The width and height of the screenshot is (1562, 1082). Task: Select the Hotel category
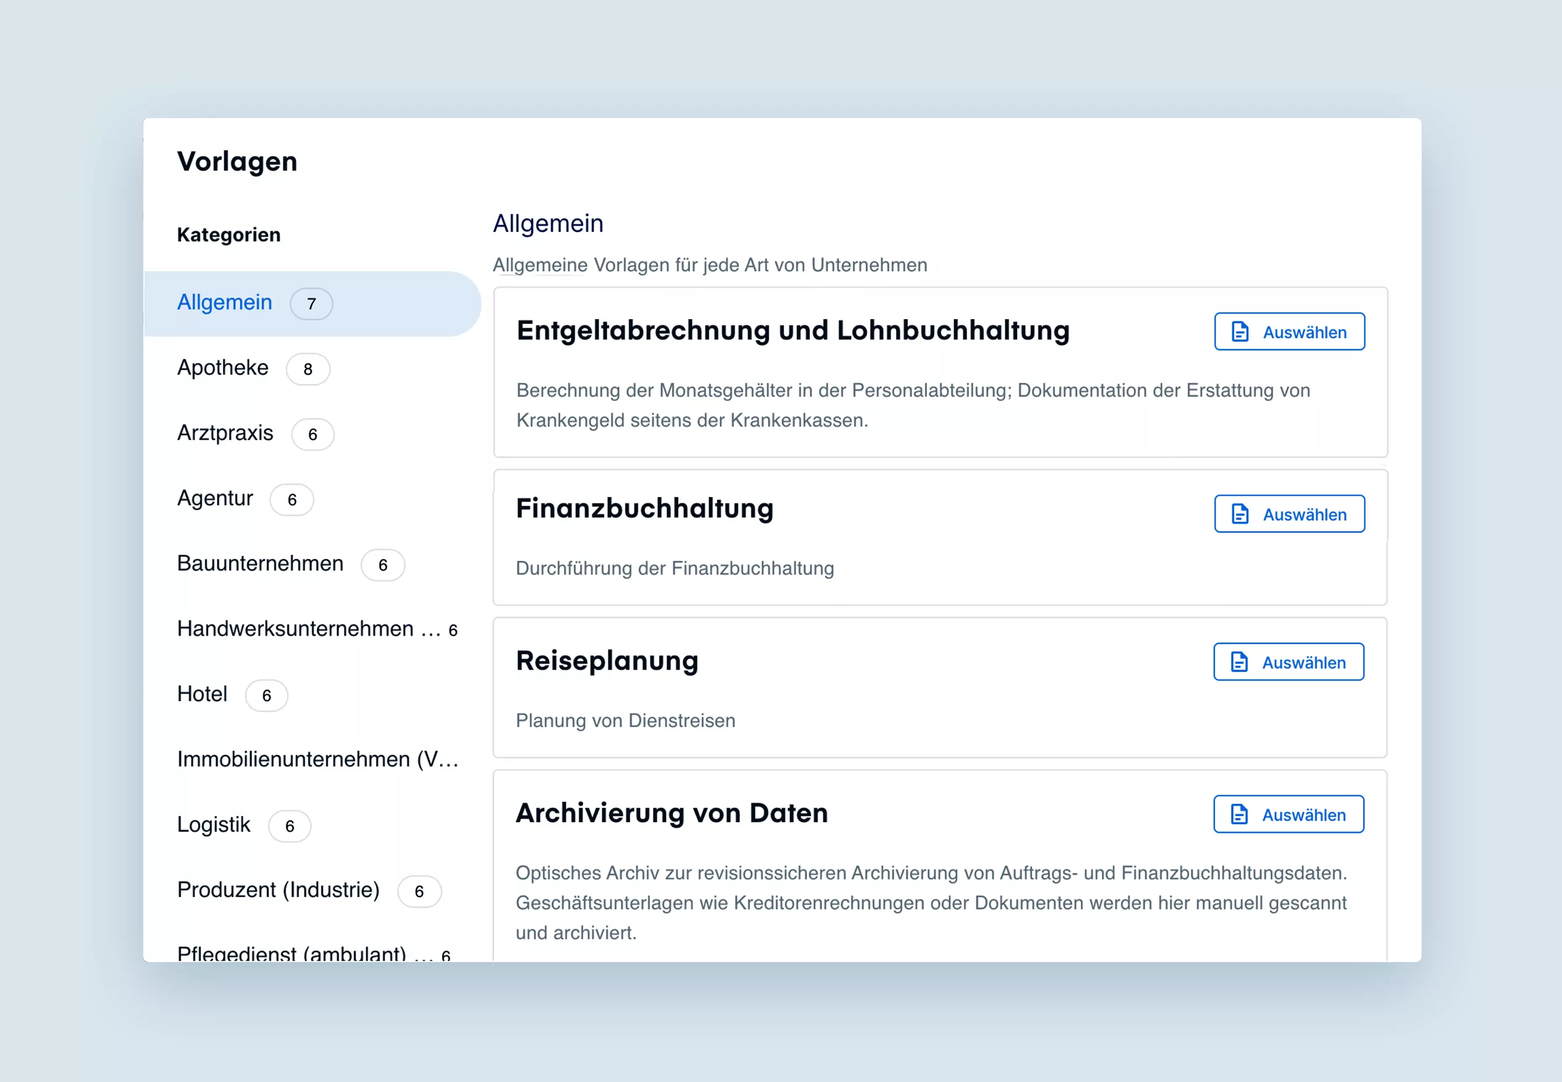[x=312, y=695]
